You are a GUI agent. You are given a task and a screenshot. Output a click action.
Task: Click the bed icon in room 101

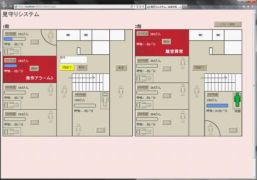coord(12,51)
